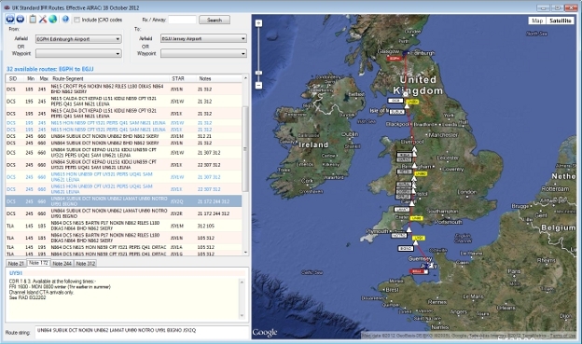Click the red EGJJ airport marker near Jersey

click(417, 271)
